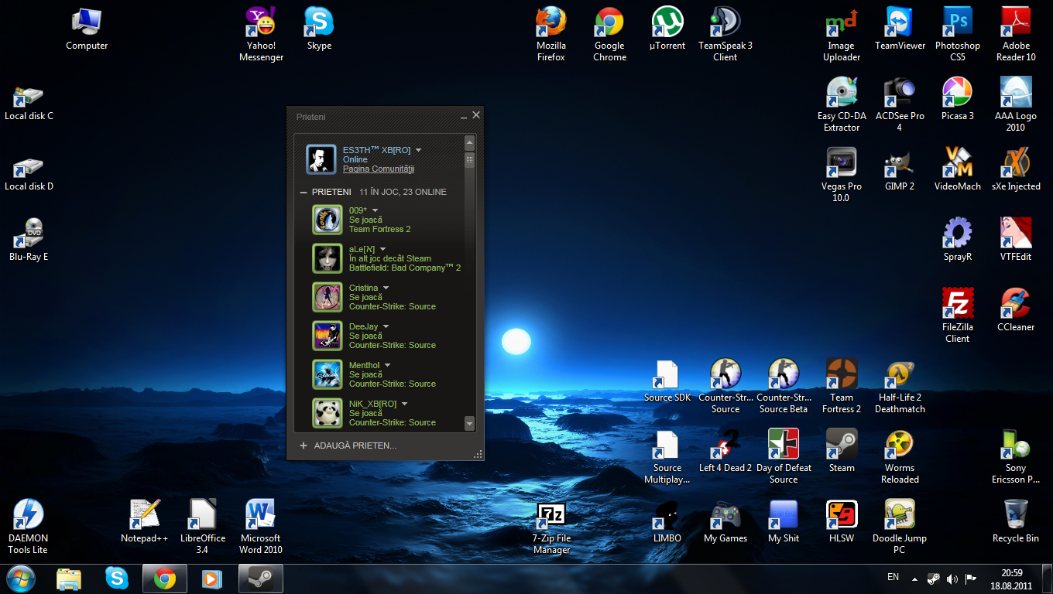
Task: Open dropdown arrow beside friend Cristina
Action: (x=386, y=288)
